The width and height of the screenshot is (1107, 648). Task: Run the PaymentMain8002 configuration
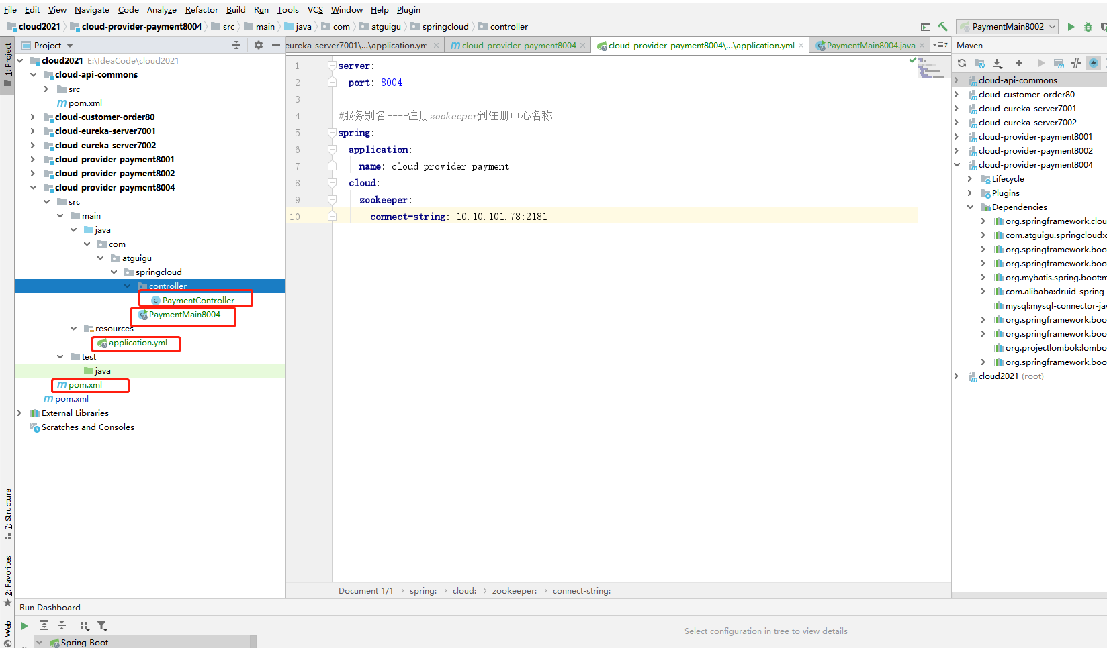click(1071, 27)
